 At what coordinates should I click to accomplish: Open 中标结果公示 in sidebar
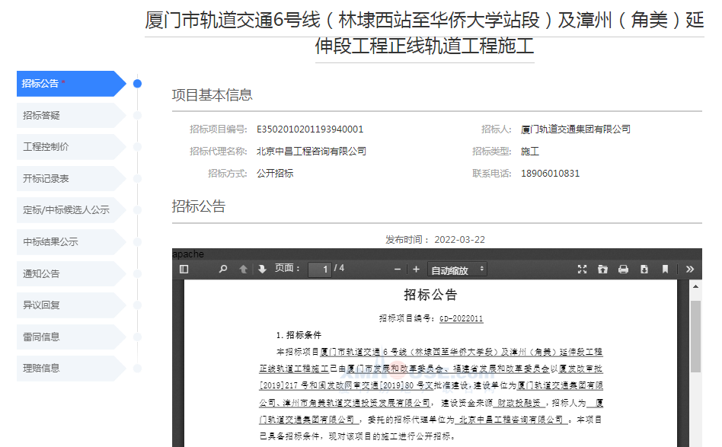[x=67, y=242]
